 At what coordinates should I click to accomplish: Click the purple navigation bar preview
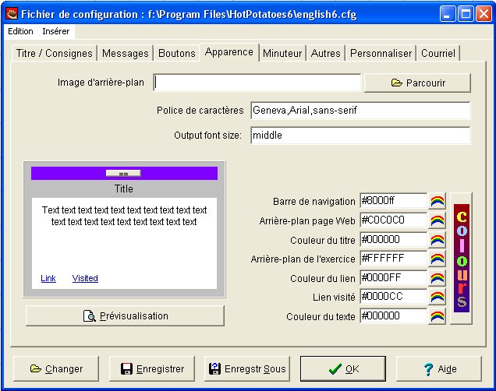click(x=124, y=174)
